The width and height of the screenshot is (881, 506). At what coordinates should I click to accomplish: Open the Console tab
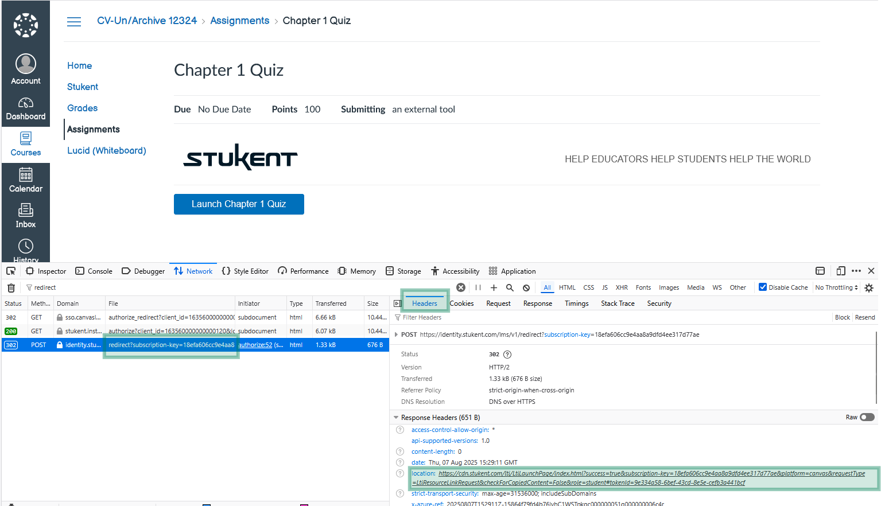[94, 271]
